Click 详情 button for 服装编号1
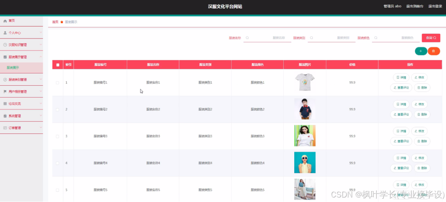The image size is (446, 202). (401, 77)
